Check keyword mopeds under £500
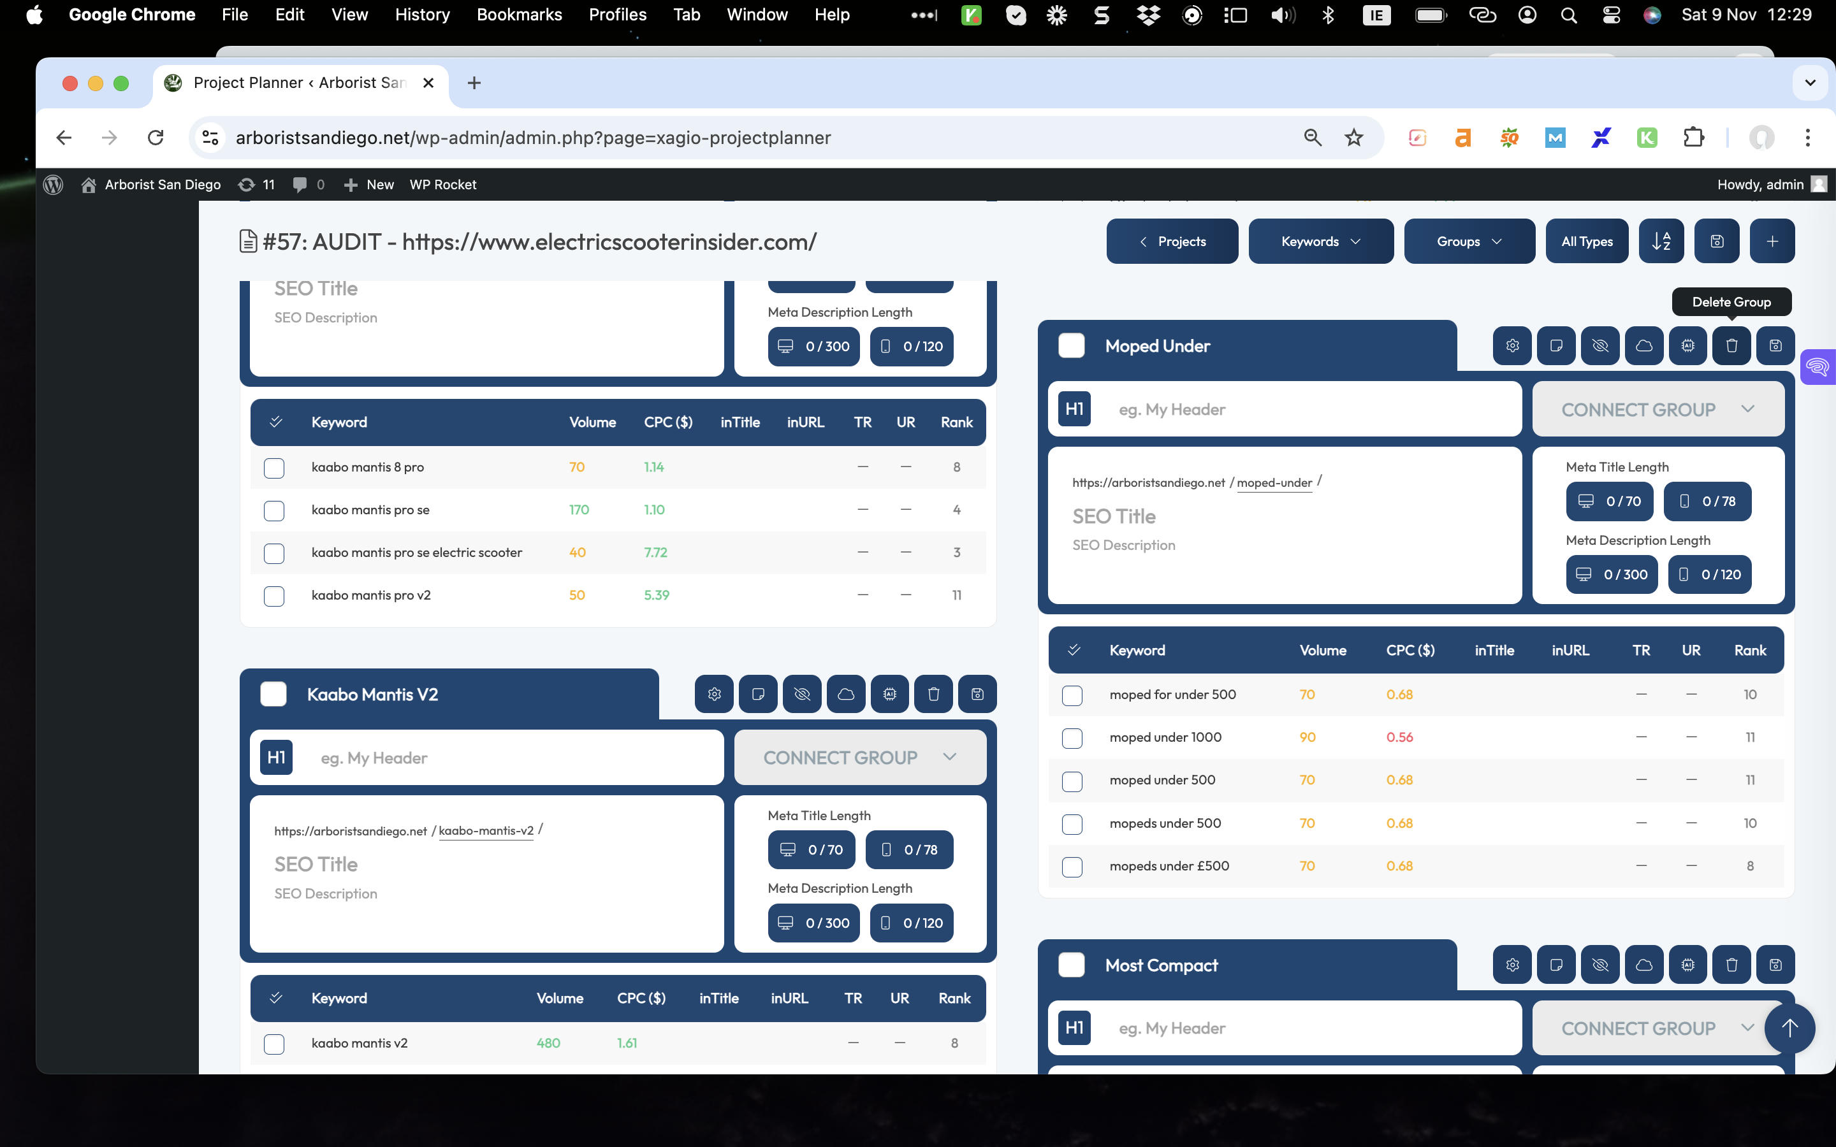 pos(1072,867)
